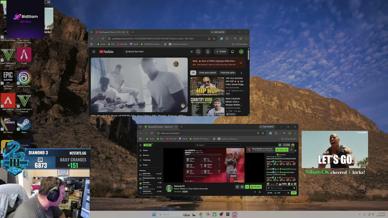Open Drops in the Kick sidebar
Image resolution: width=388 pixels, height=218 pixels.
(145, 165)
